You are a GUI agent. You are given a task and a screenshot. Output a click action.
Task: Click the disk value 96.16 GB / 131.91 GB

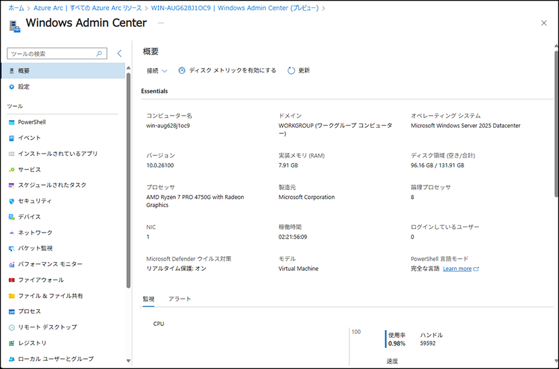pyautogui.click(x=437, y=165)
